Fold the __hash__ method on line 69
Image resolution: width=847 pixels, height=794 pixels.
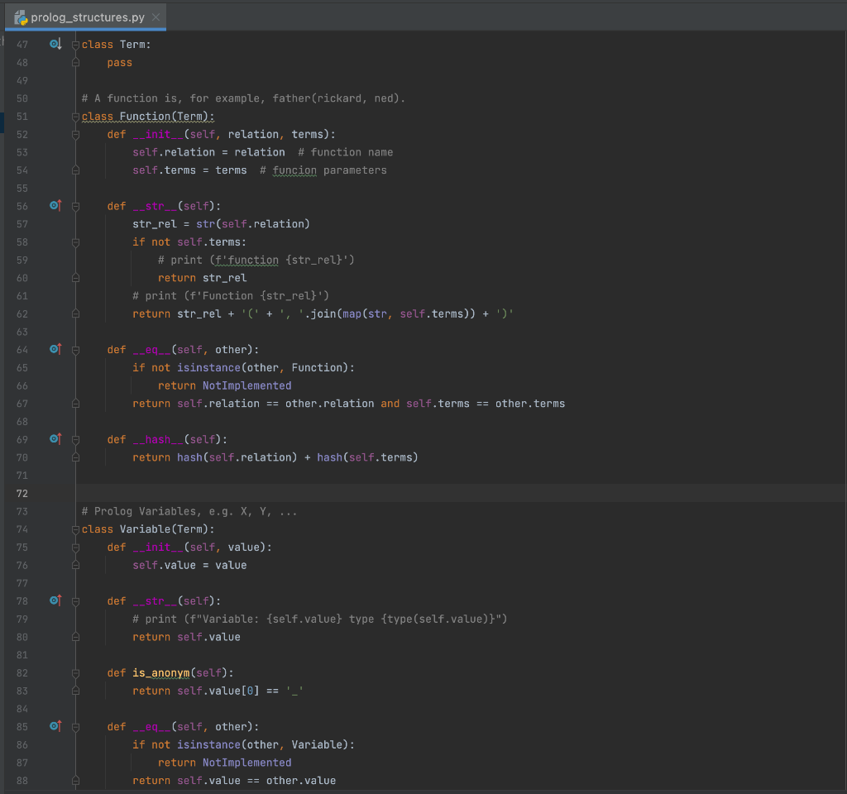point(75,440)
